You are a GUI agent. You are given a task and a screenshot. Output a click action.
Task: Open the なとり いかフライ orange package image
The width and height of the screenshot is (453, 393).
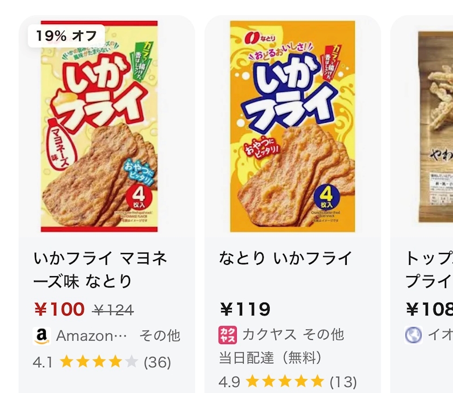coord(292,126)
